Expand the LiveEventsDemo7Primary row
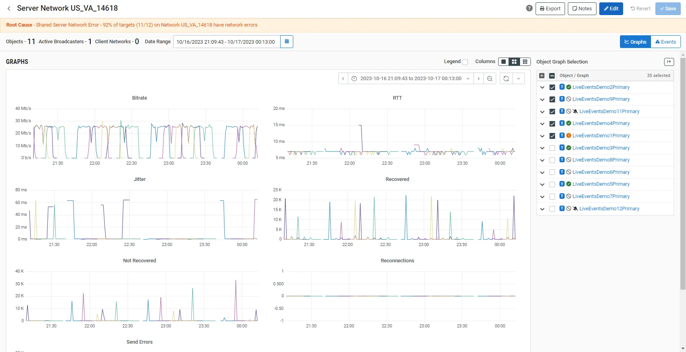Viewport: 686px width, 352px height. coord(542,196)
